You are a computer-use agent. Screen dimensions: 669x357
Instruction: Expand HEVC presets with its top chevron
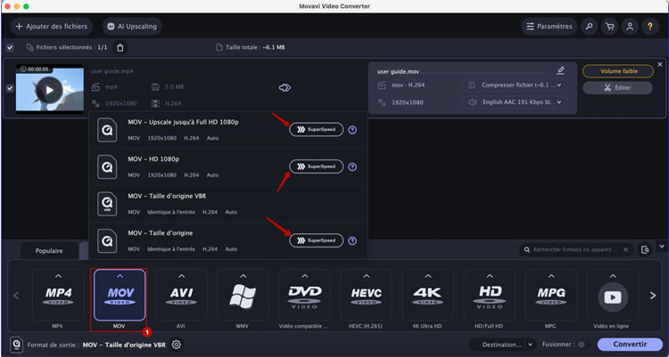[x=366, y=276]
